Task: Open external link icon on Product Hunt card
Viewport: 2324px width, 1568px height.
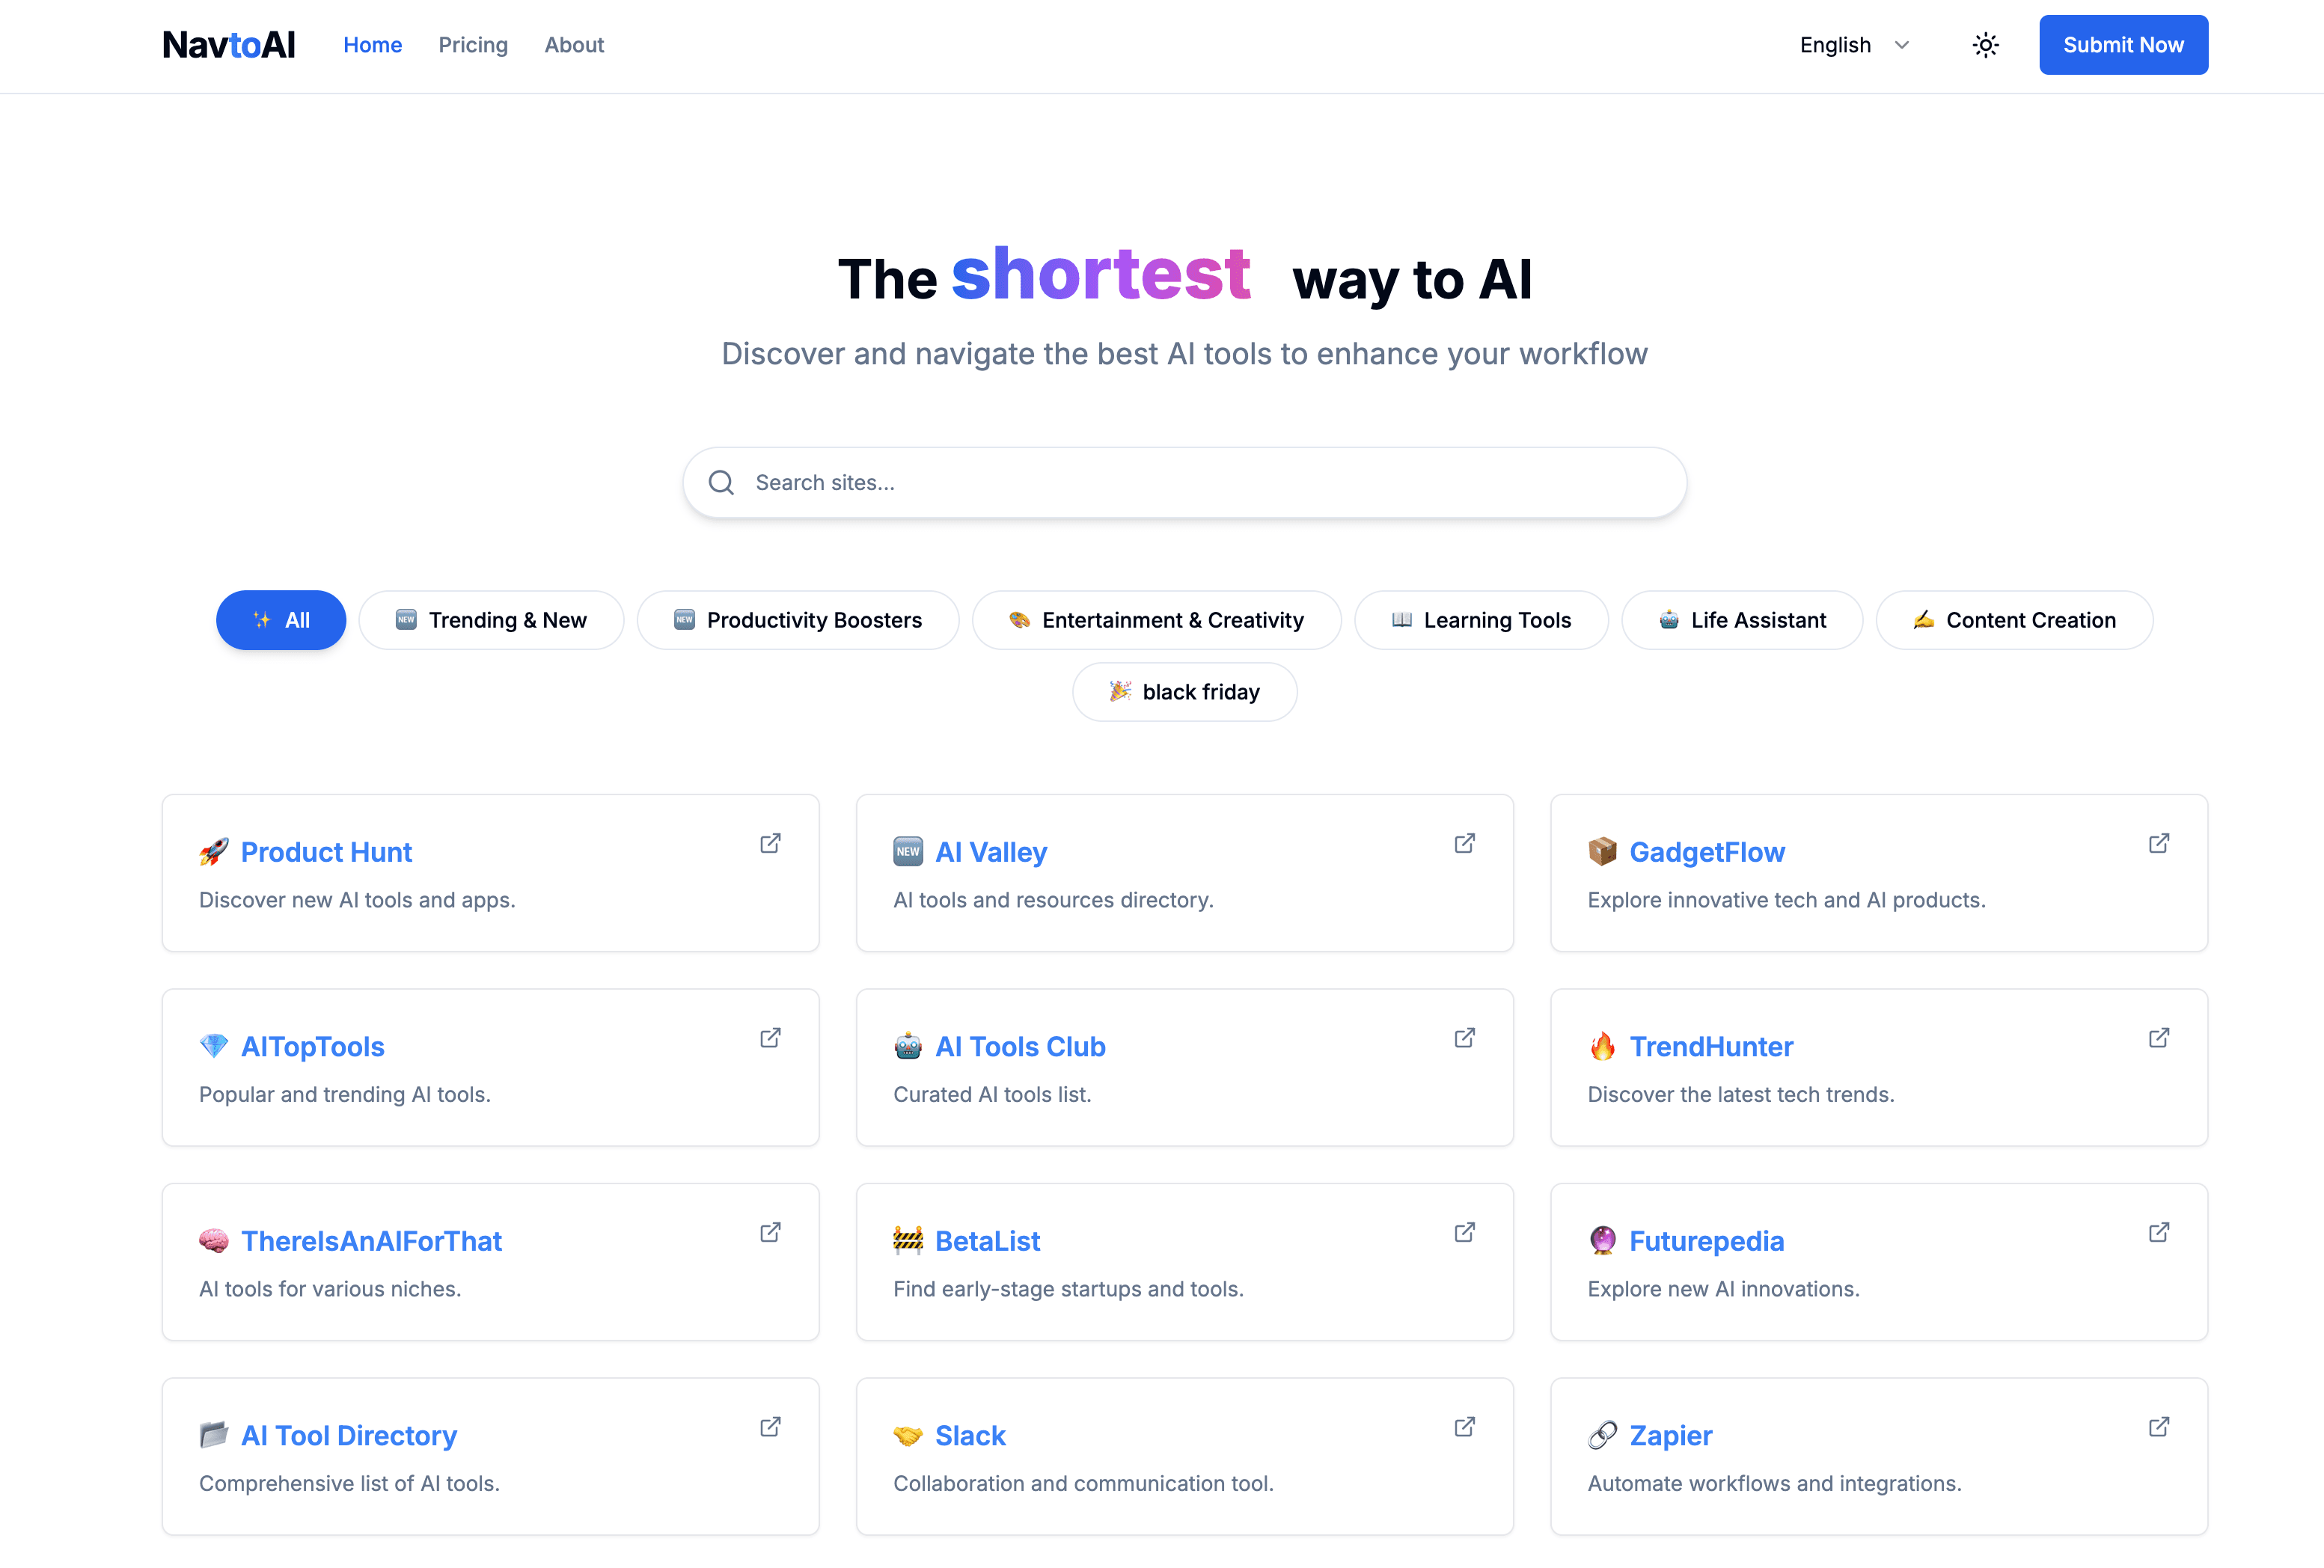Action: pyautogui.click(x=770, y=843)
